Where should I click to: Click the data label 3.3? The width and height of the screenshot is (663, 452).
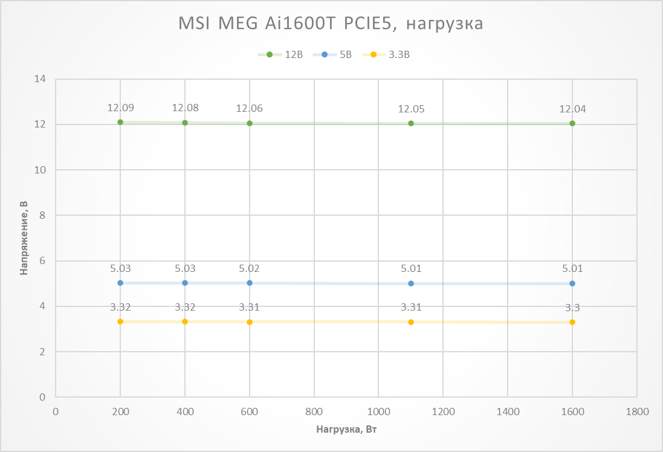pyautogui.click(x=572, y=308)
